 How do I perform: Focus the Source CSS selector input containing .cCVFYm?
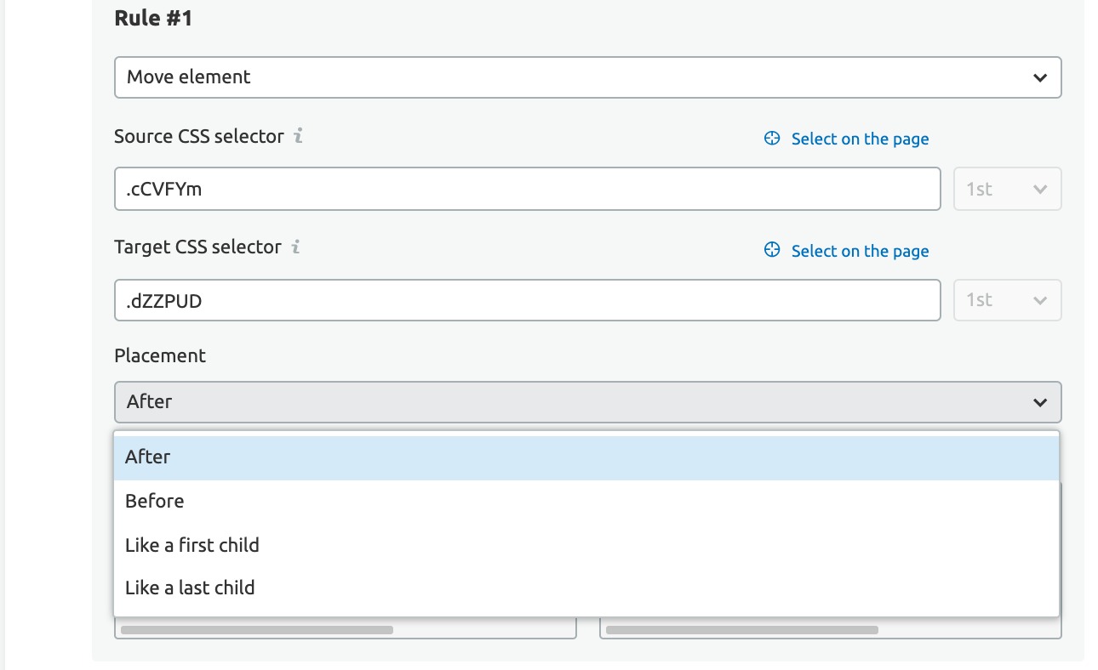[527, 189]
